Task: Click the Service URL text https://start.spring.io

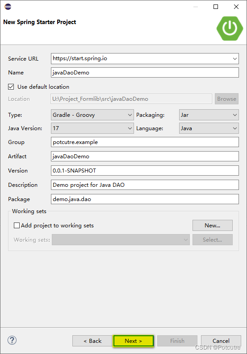Action: (x=80, y=58)
